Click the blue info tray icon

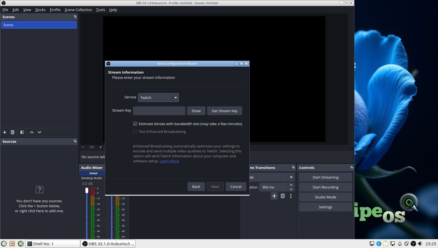[x=379, y=244]
